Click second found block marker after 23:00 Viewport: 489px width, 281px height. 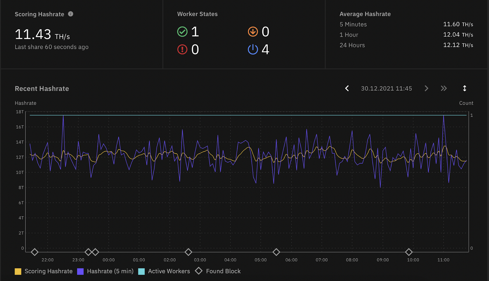[x=95, y=252]
